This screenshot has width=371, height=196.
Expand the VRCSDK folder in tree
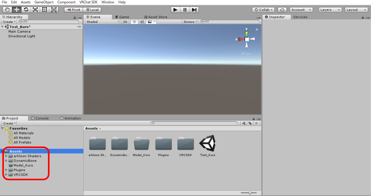(6, 175)
